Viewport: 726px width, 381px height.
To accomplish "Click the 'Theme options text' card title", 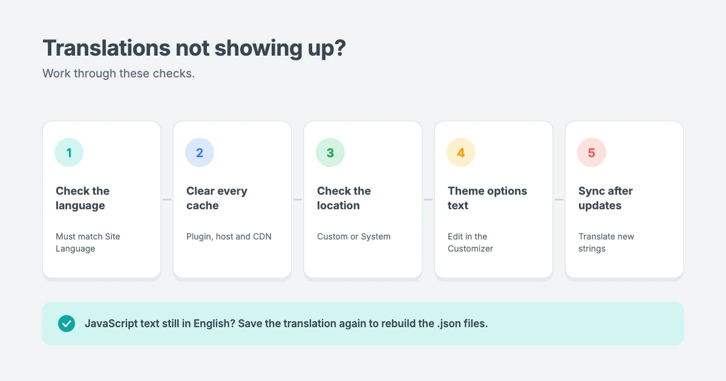I will [x=488, y=198].
